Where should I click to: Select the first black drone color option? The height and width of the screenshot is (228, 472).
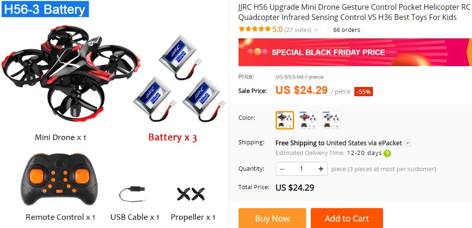pyautogui.click(x=284, y=120)
